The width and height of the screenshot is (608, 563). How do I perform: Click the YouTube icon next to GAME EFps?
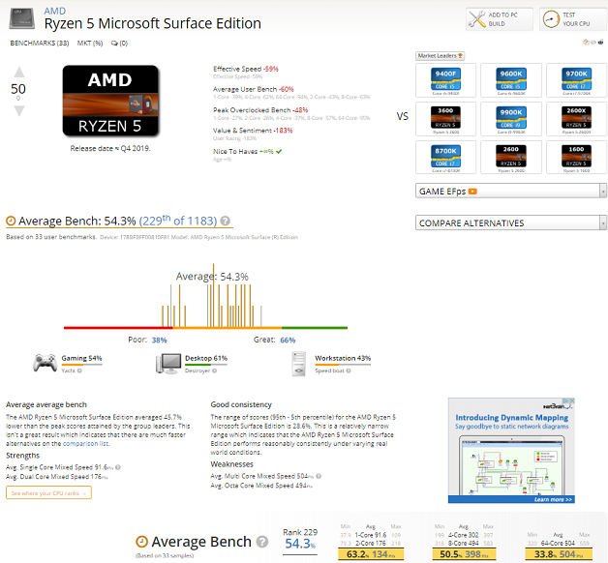pos(472,192)
